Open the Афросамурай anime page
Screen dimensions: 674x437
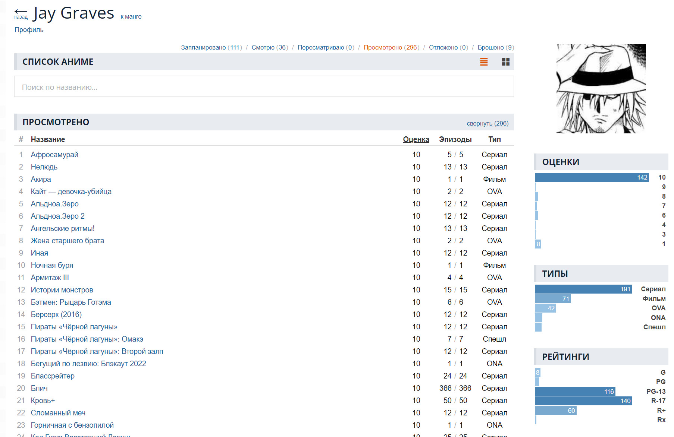(x=54, y=155)
